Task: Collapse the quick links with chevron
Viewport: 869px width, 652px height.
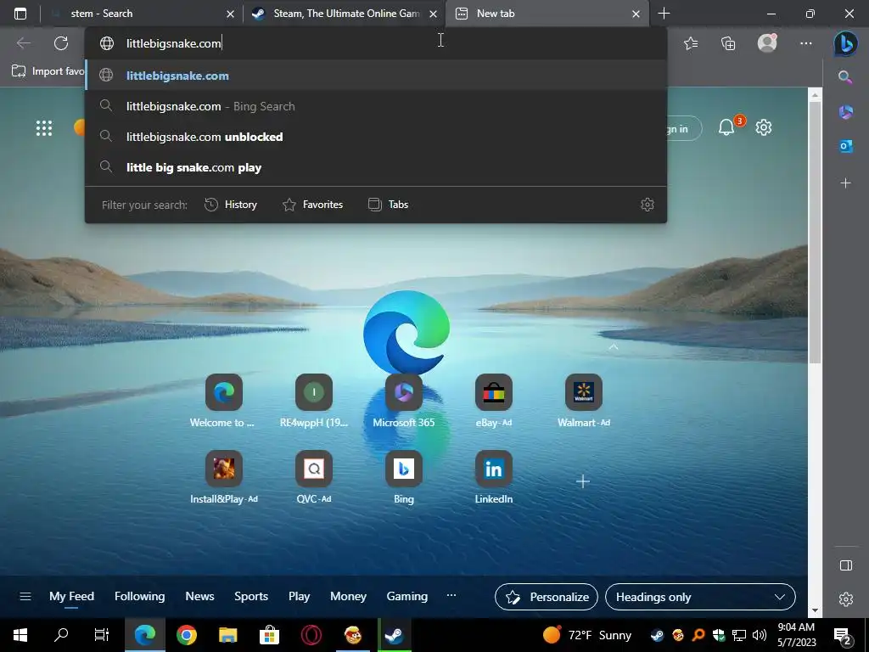Action: coord(613,347)
